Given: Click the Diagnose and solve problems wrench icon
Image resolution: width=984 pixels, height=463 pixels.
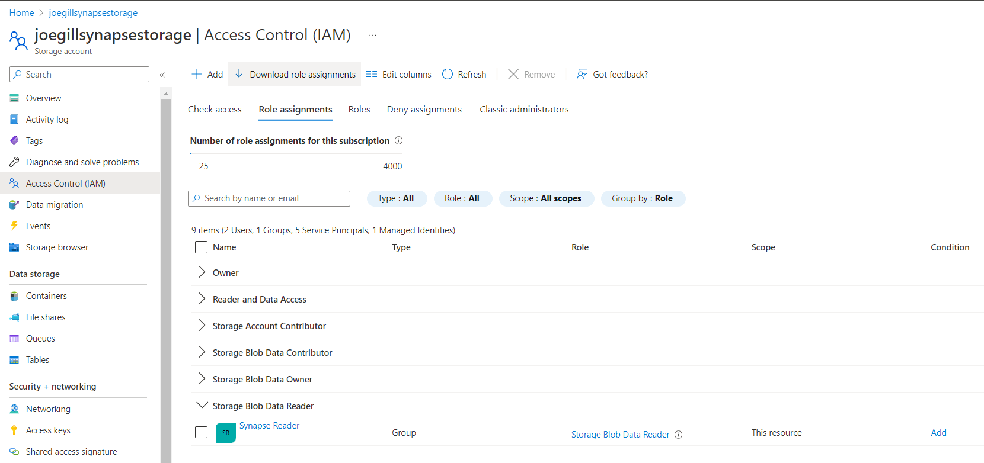Looking at the screenshot, I should tap(14, 162).
